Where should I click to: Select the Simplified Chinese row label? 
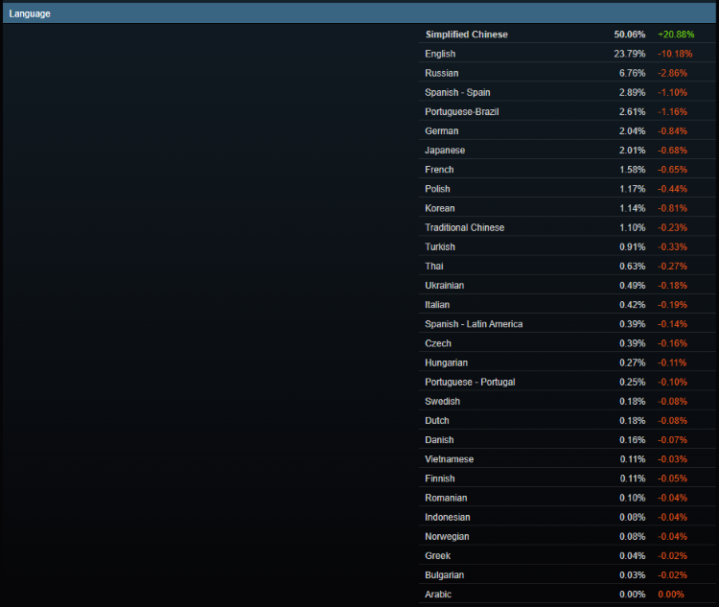point(466,35)
